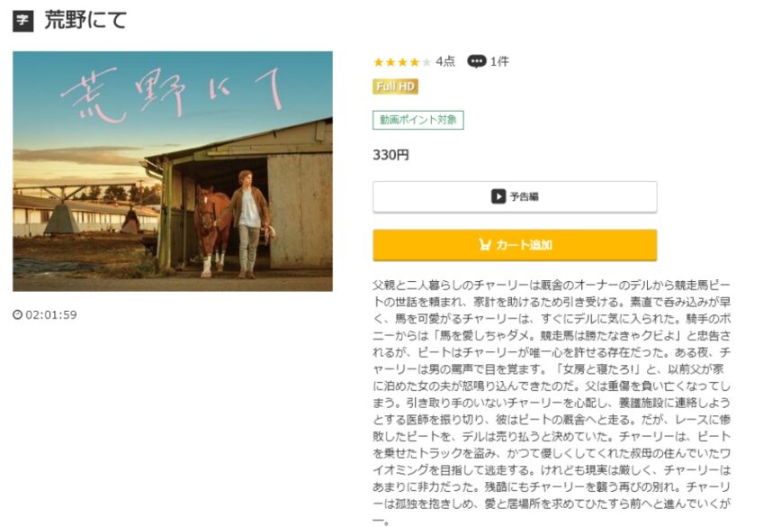Click the second yellow rating star
This screenshot has width=763, height=527.
pyautogui.click(x=390, y=62)
